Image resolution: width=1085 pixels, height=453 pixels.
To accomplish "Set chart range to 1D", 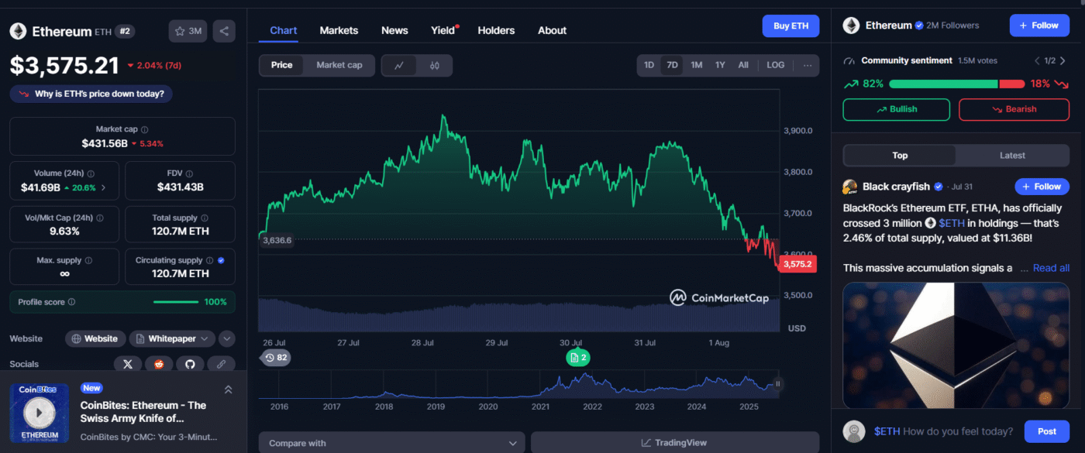I will 649,65.
